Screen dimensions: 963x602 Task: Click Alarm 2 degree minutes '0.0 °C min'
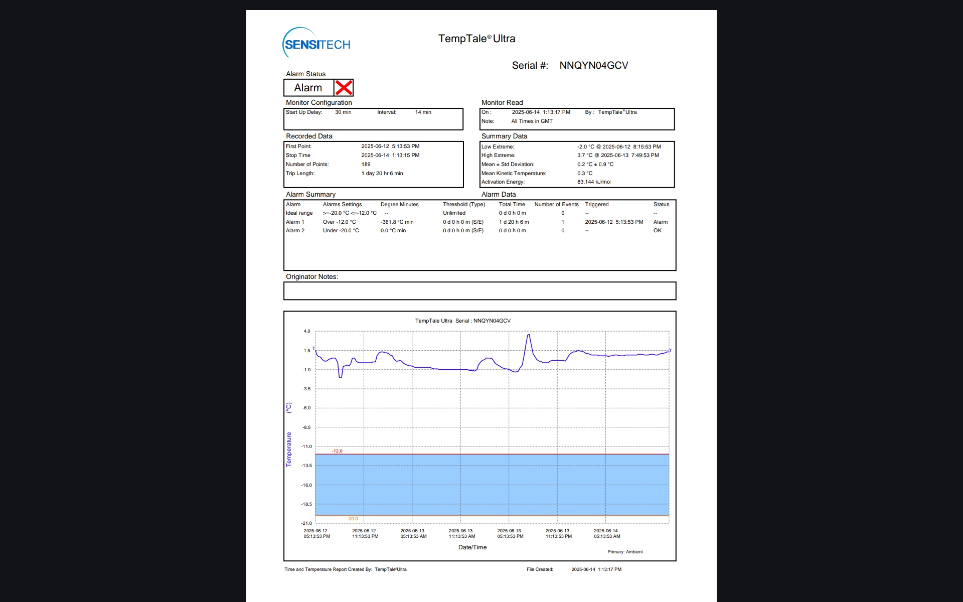click(x=393, y=231)
